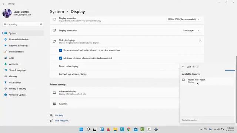Click the Get help icon
The image size is (237, 133).
(x=51, y=115)
